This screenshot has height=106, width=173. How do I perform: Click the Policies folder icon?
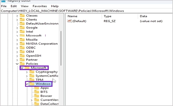22,64
